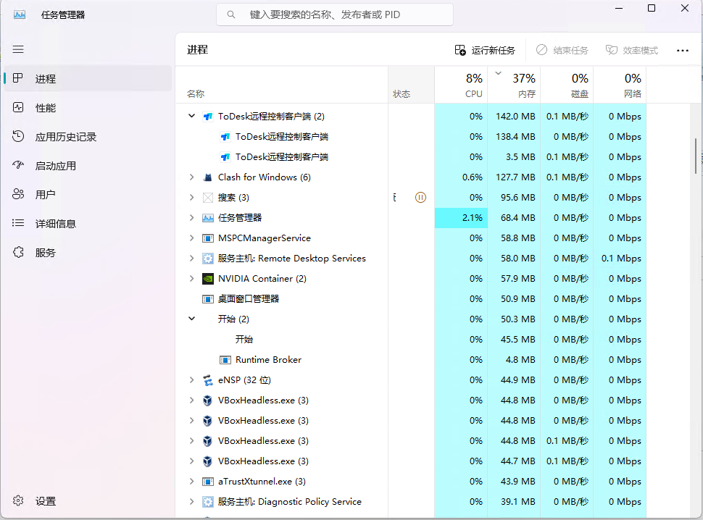Click the 任务管理器 process row icon
Image resolution: width=703 pixels, height=520 pixels.
click(x=208, y=218)
